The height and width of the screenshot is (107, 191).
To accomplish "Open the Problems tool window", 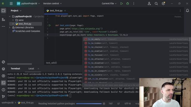I will [3, 90].
